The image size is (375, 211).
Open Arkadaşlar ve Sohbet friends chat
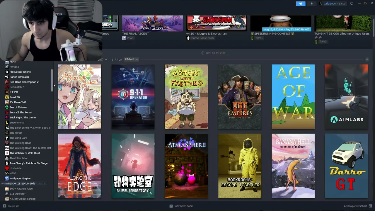(x=358, y=206)
